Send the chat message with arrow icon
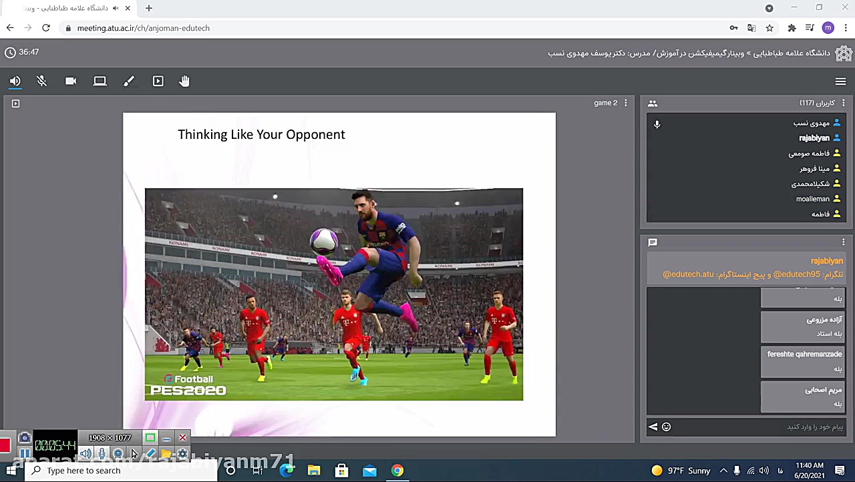 [x=653, y=427]
